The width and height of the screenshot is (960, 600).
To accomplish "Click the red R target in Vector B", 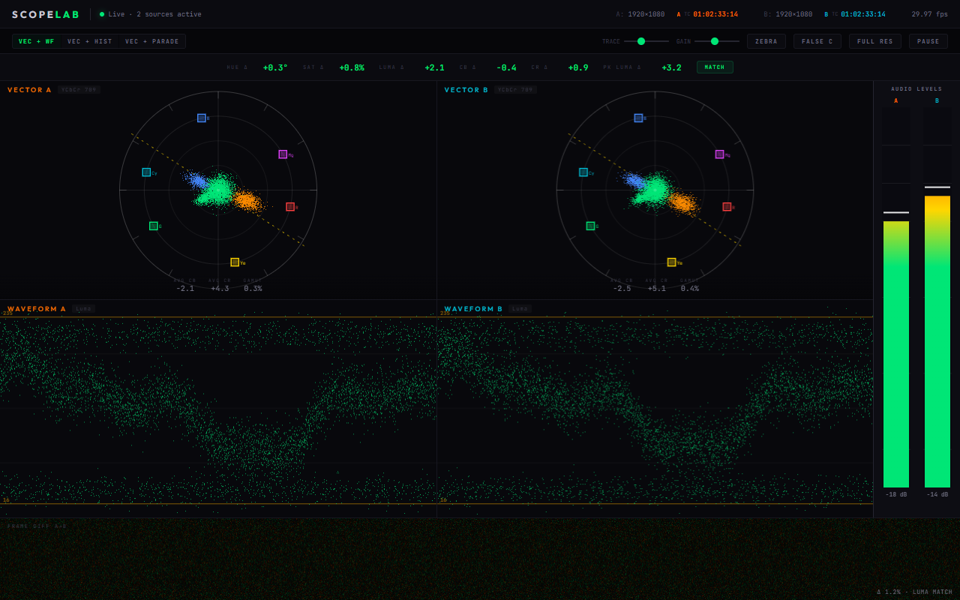I will (727, 207).
